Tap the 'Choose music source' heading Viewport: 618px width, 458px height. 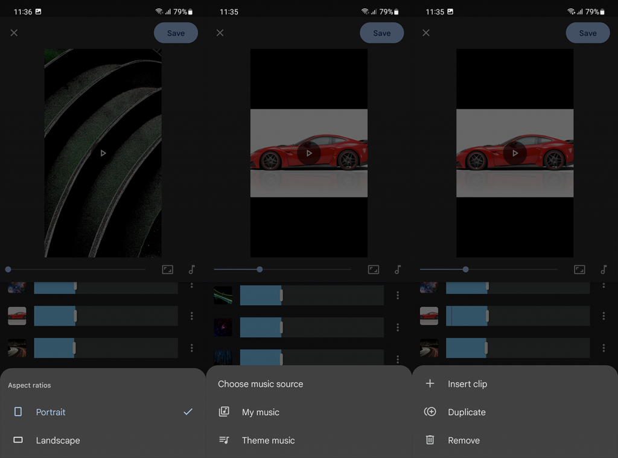(x=261, y=384)
